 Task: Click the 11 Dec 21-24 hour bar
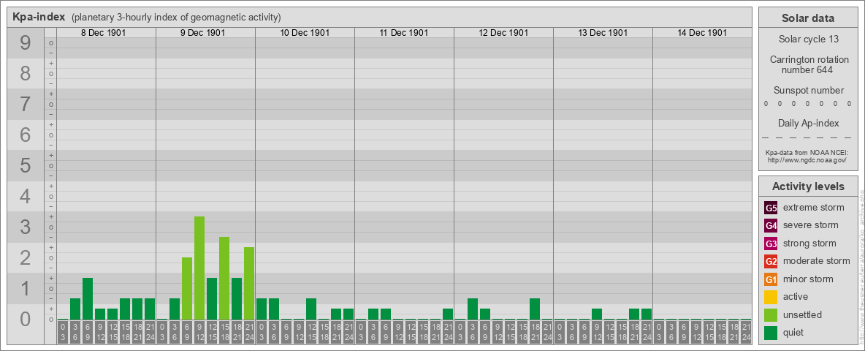tap(447, 314)
